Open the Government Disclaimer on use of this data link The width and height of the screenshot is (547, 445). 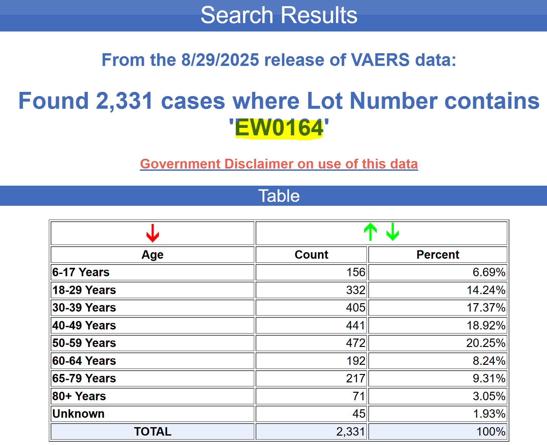click(279, 164)
